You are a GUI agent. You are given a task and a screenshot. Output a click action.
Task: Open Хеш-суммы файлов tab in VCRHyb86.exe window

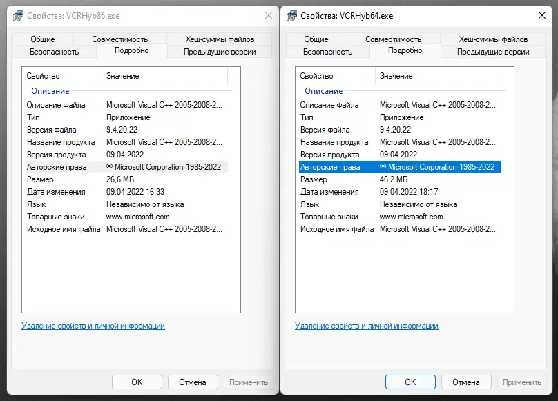pyautogui.click(x=220, y=39)
